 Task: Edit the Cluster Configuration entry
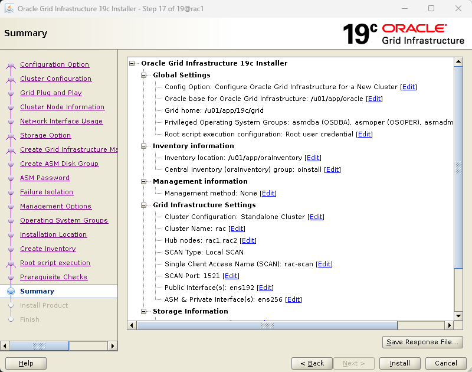click(316, 217)
